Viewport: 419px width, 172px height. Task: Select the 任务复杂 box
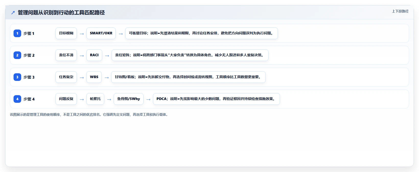(x=66, y=77)
